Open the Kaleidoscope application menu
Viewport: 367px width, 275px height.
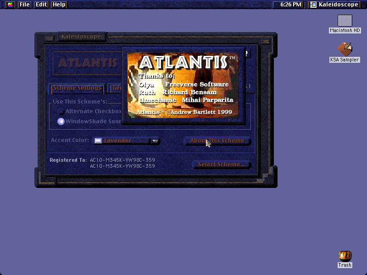pyautogui.click(x=335, y=5)
